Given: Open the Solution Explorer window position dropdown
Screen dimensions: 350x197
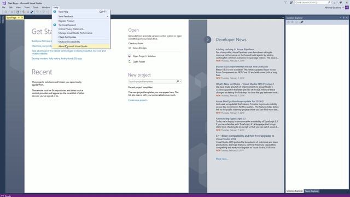Looking at the screenshot, I should point(341,18).
